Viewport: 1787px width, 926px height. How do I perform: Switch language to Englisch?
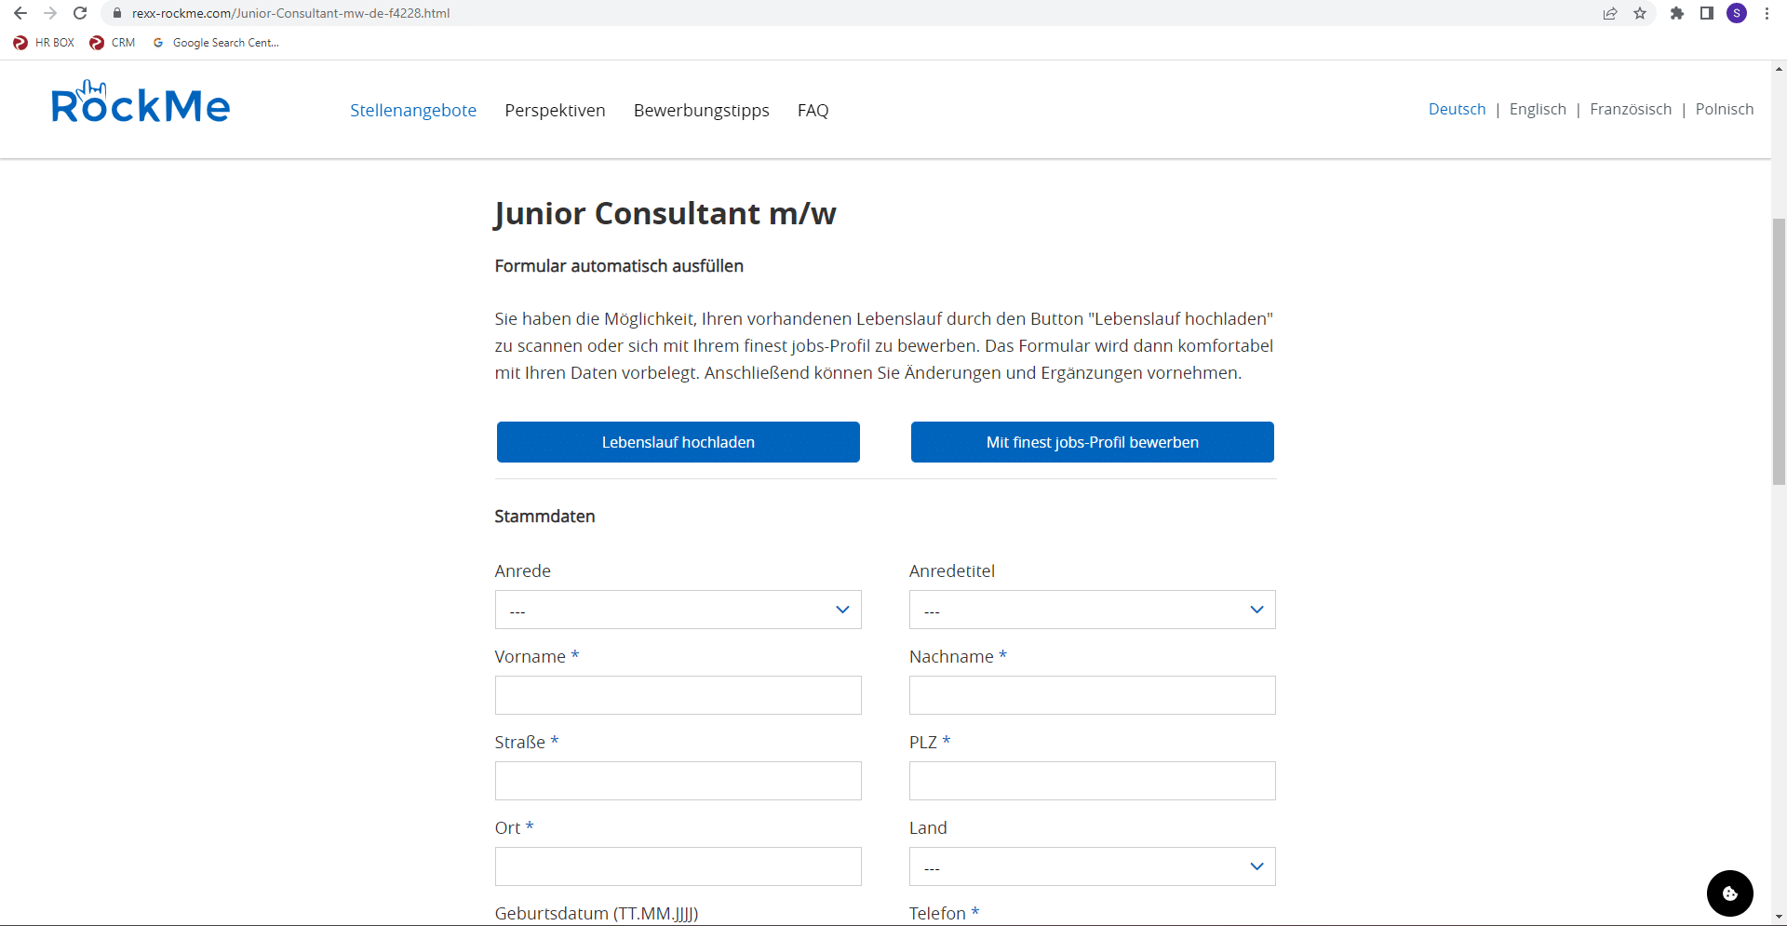click(1538, 109)
